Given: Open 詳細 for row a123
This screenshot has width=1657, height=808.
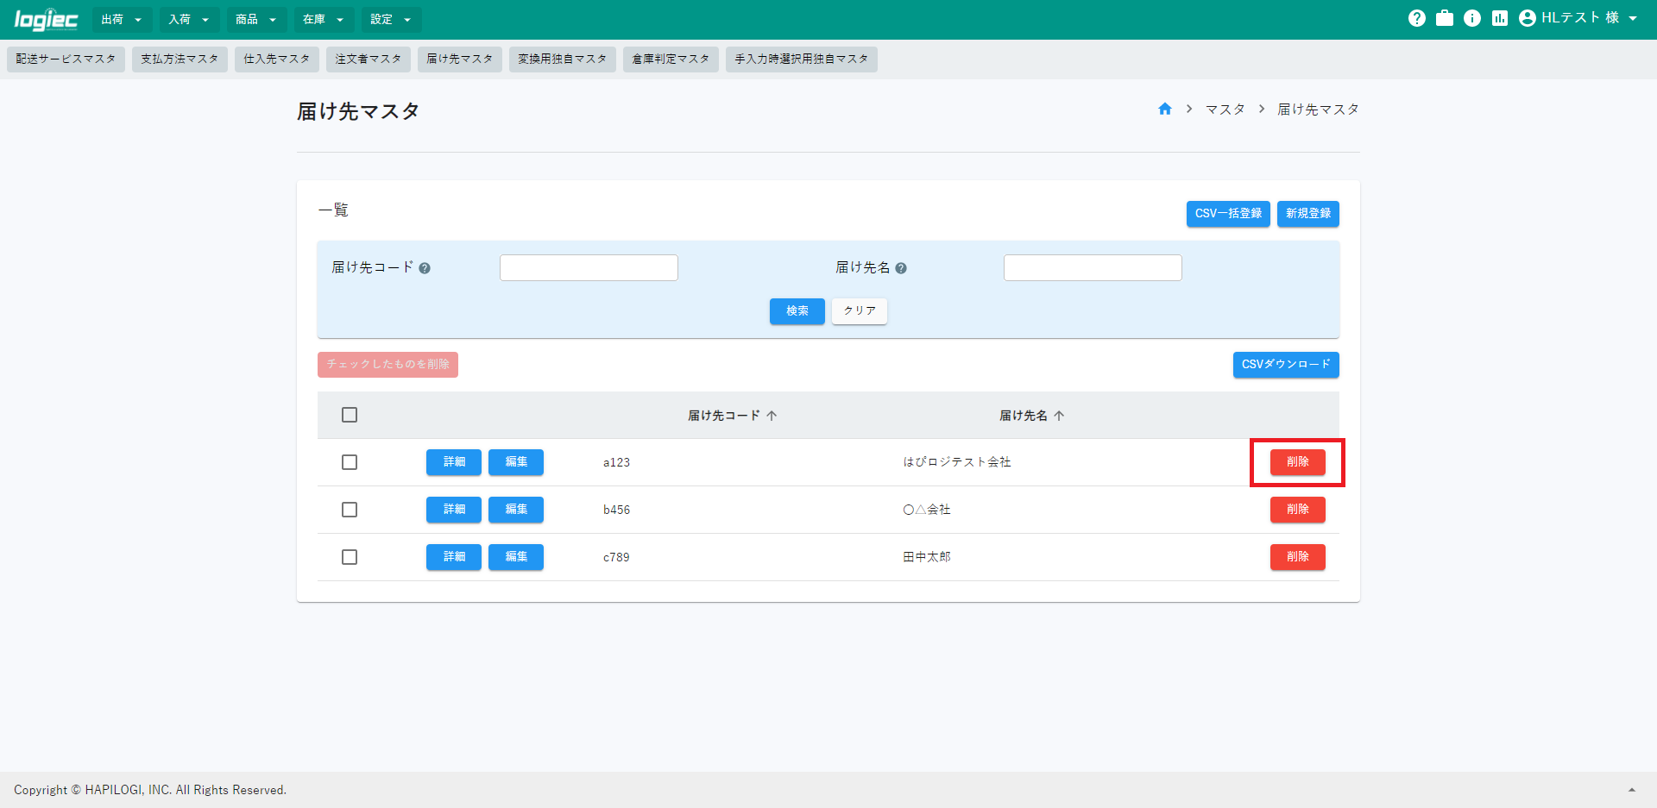Looking at the screenshot, I should [x=454, y=462].
